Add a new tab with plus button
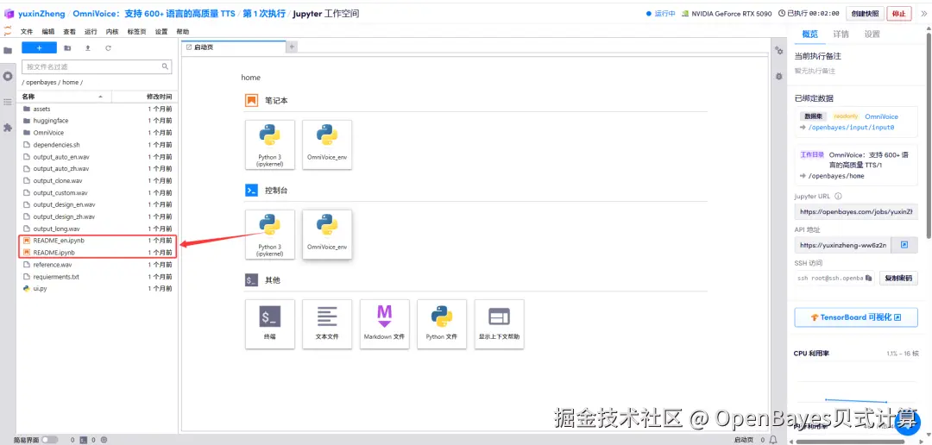932x445 pixels. coord(292,47)
